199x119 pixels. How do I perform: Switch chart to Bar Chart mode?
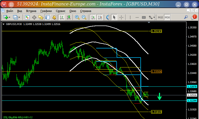[x=62, y=17]
